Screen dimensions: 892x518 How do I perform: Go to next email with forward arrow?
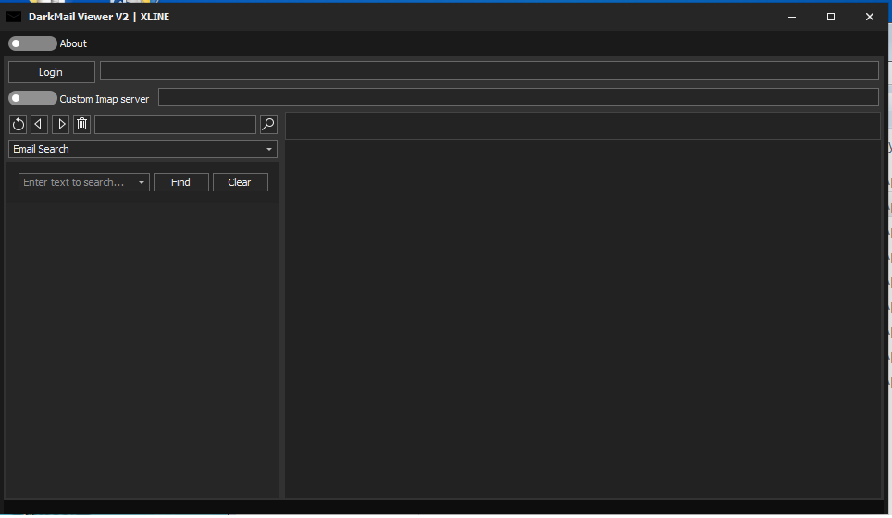pyautogui.click(x=61, y=124)
